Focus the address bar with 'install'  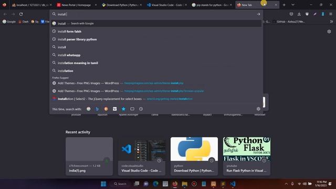(156, 14)
